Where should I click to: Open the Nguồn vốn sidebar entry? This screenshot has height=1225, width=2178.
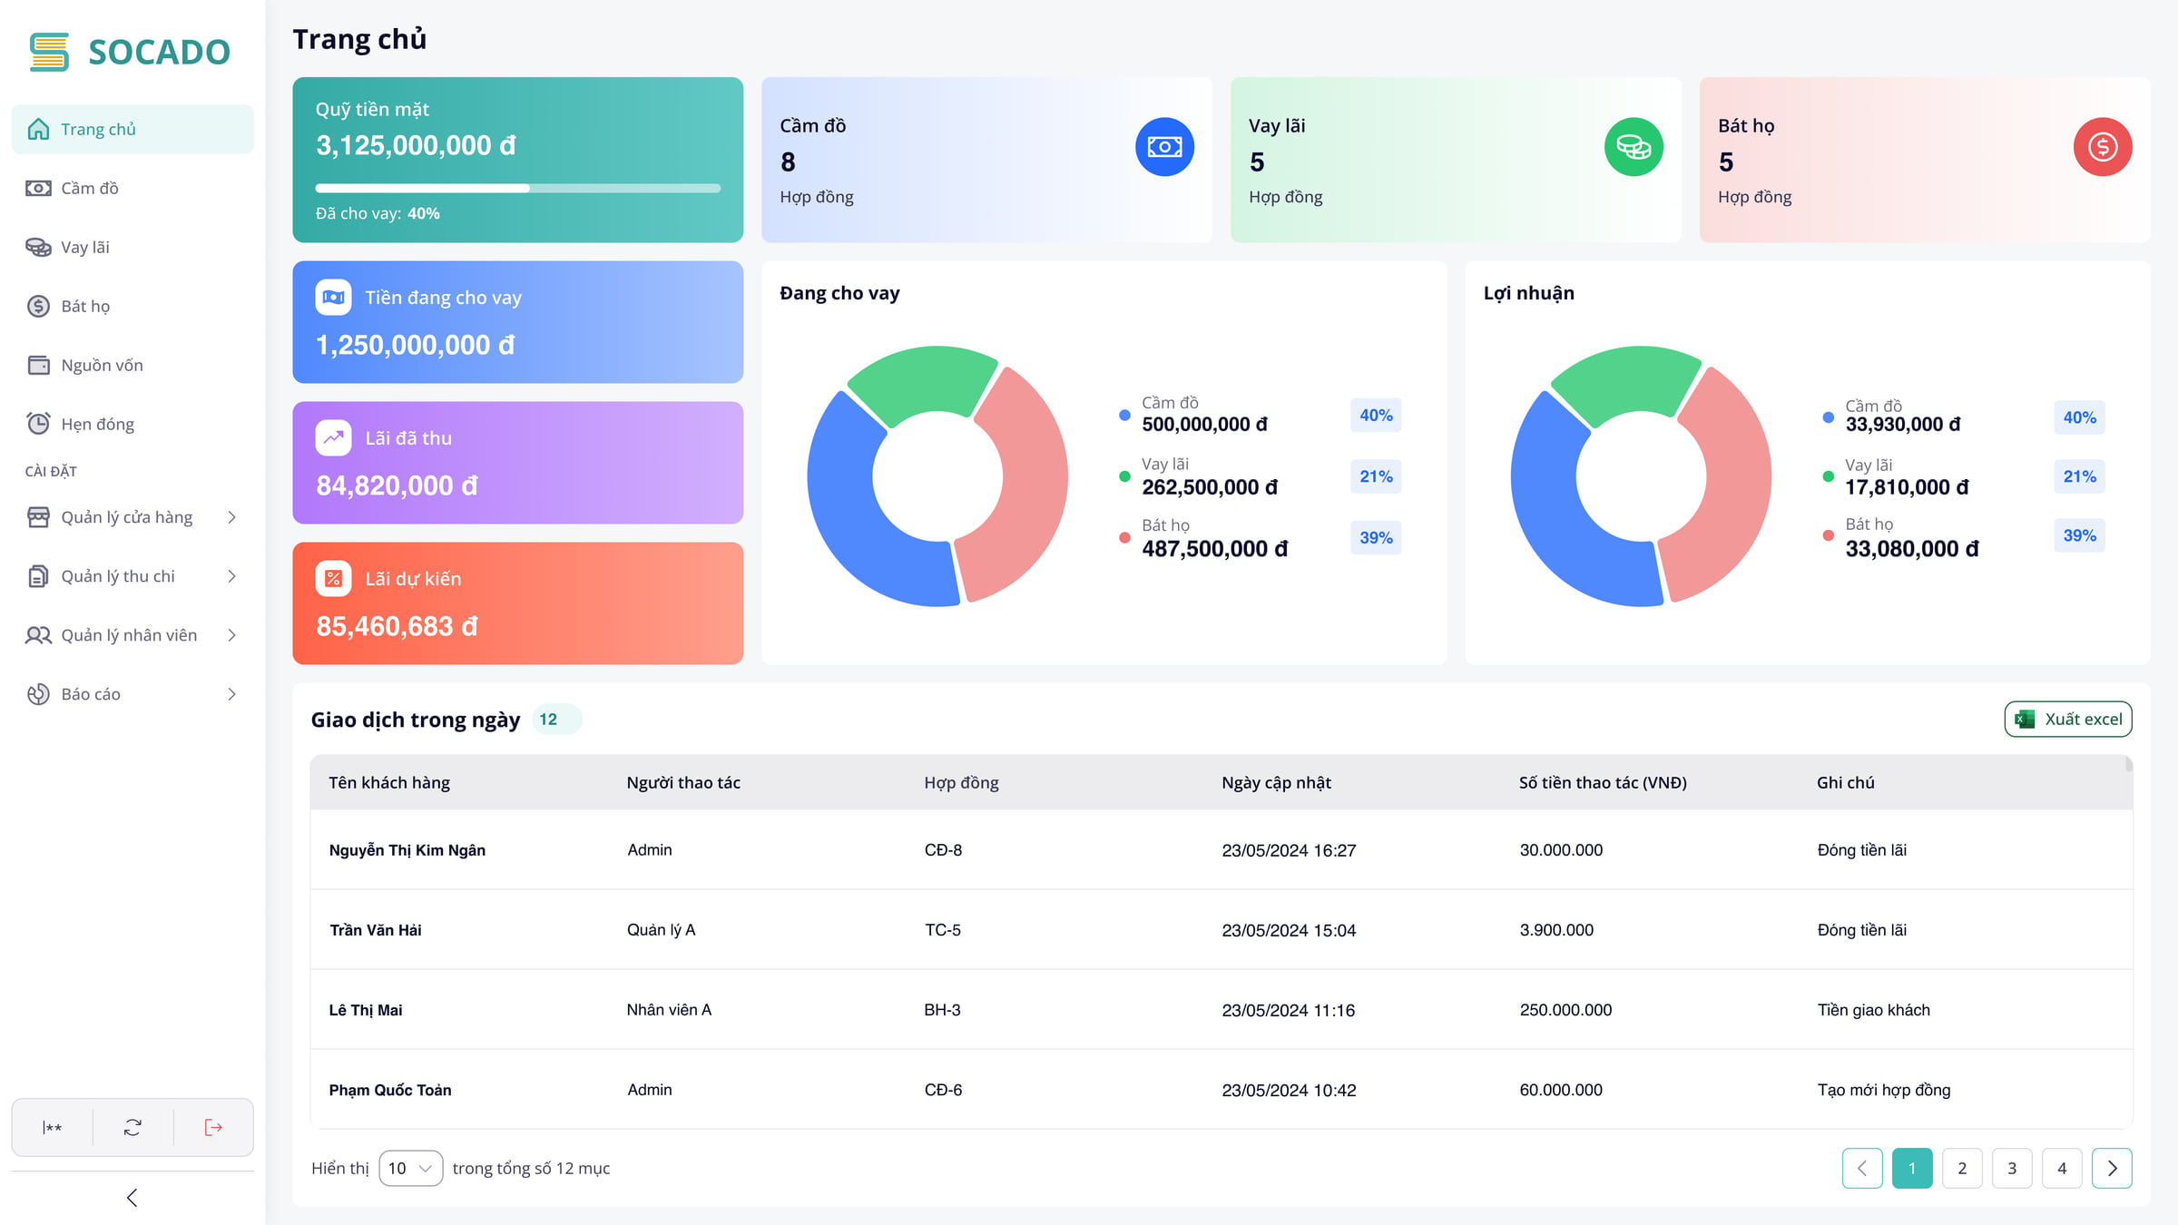[x=132, y=365]
